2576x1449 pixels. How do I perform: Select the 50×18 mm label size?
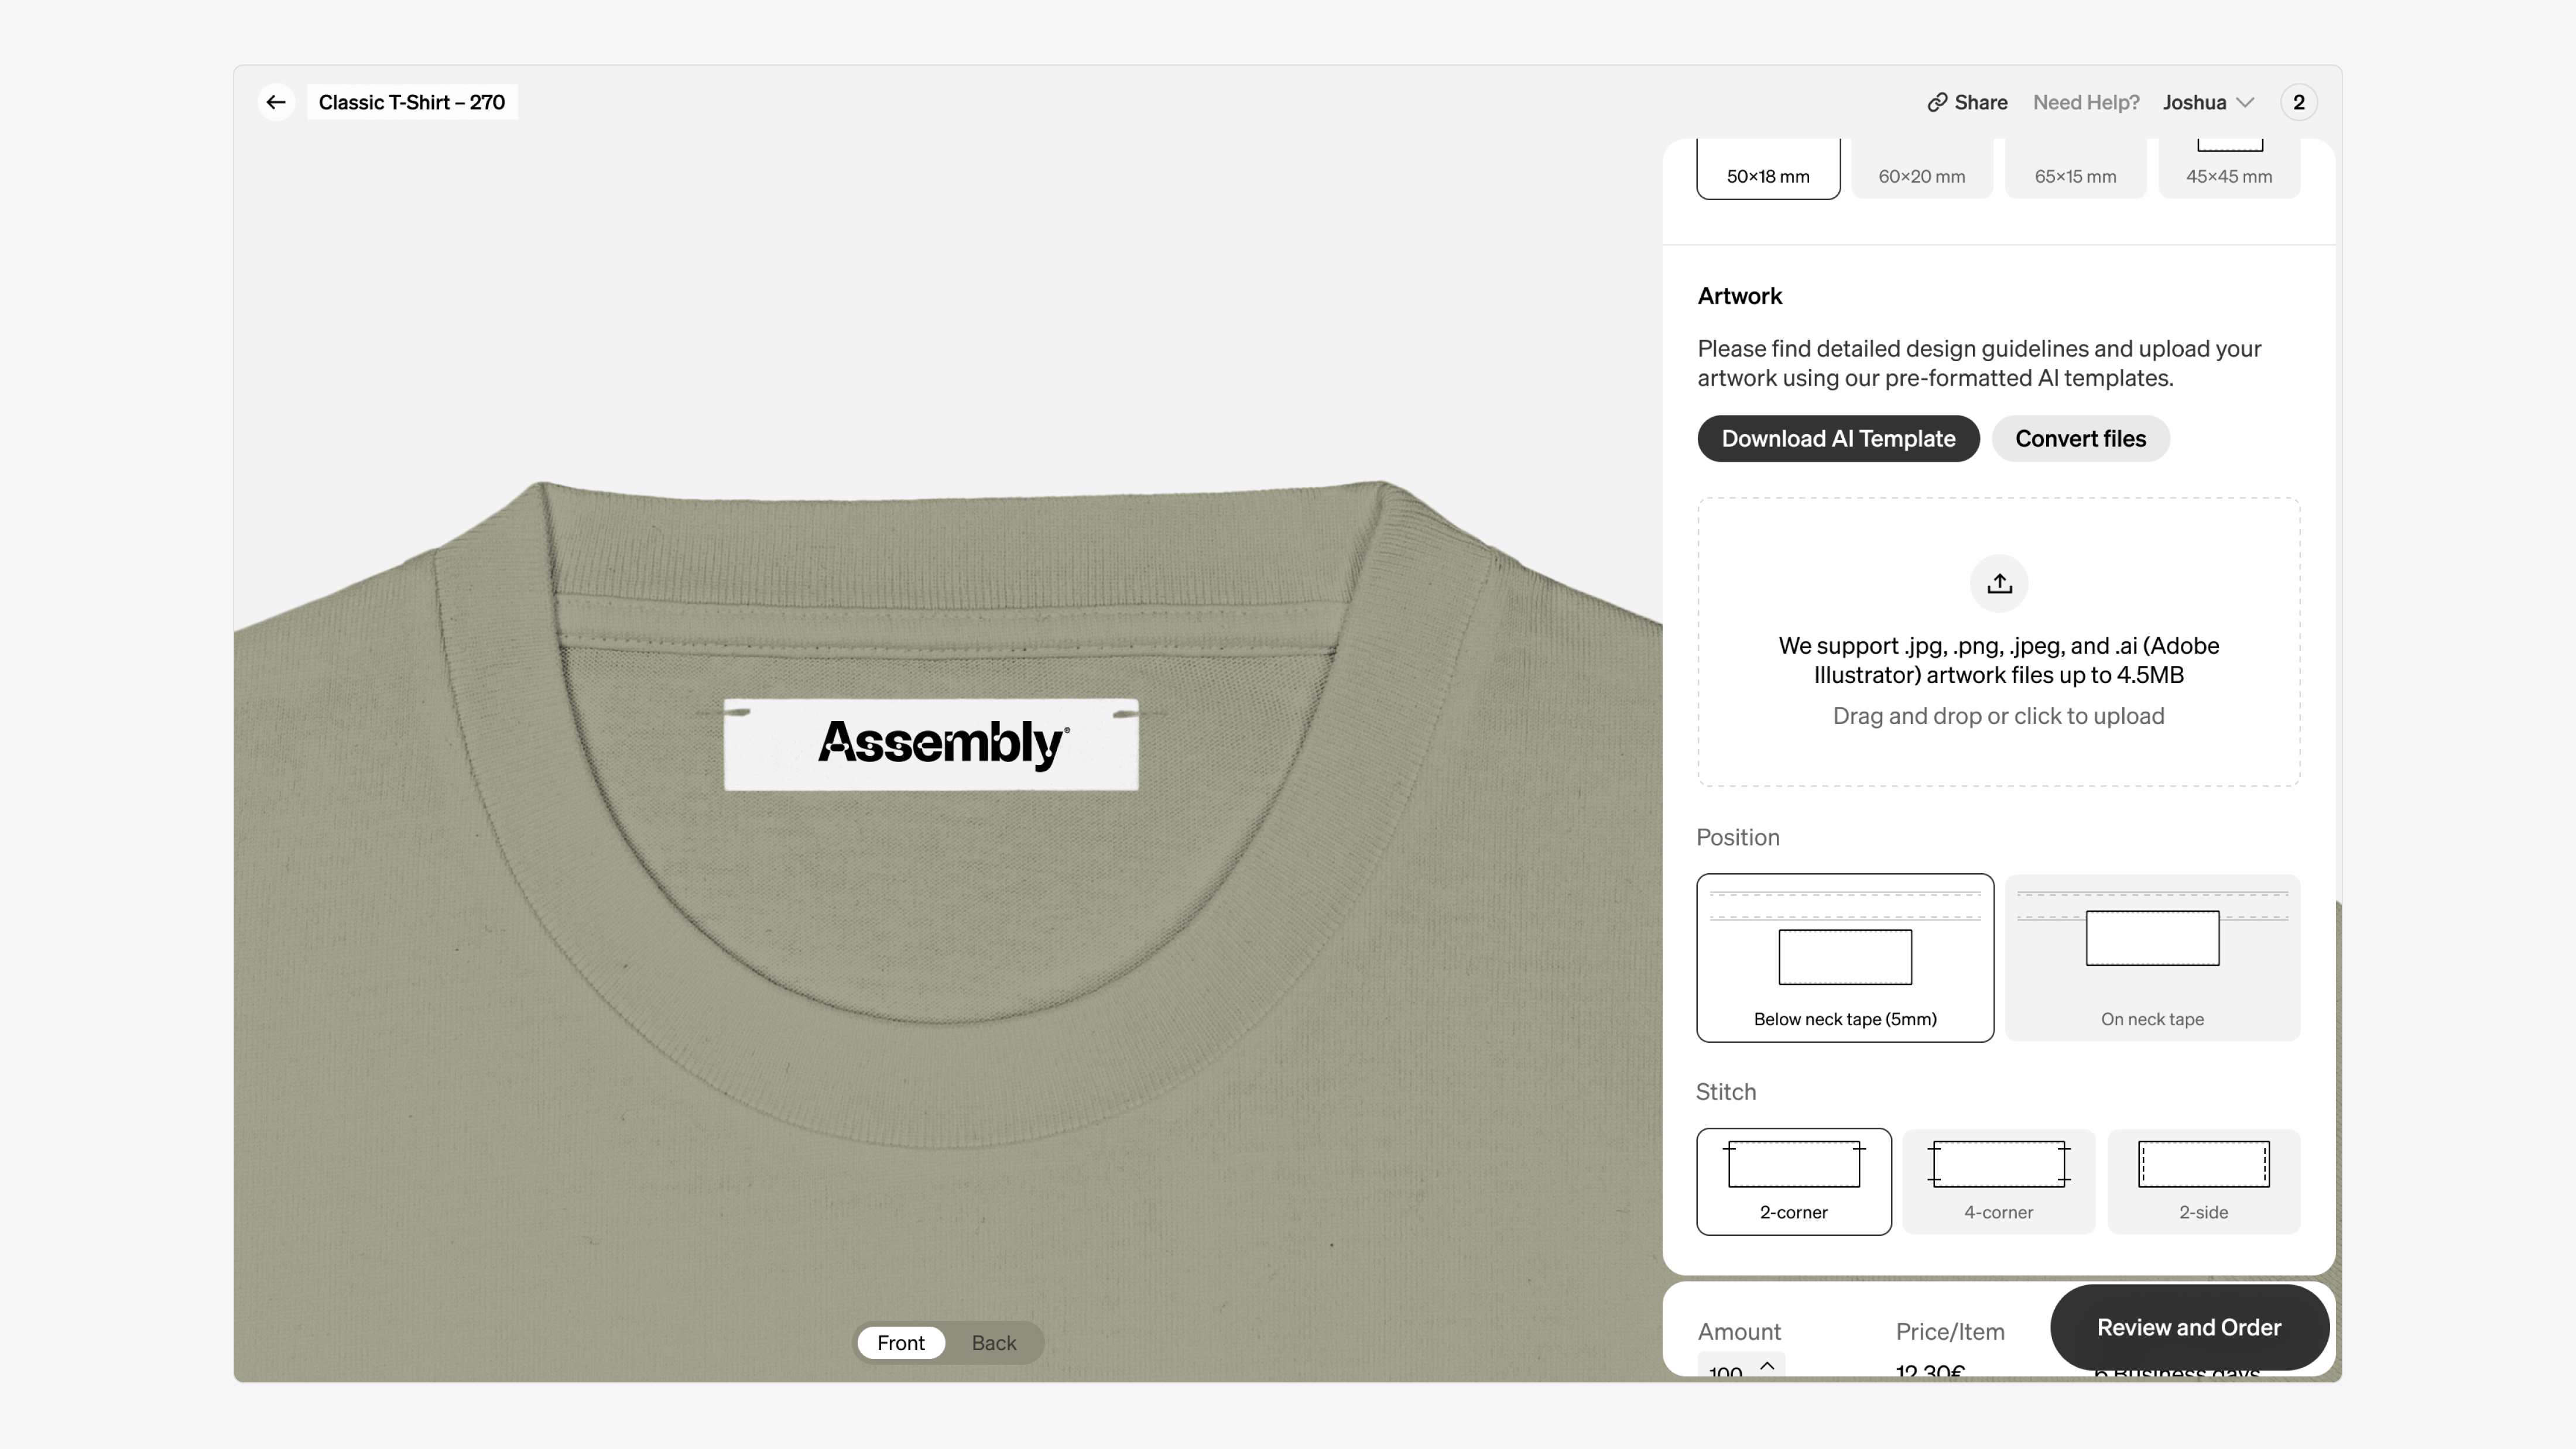(x=1767, y=170)
